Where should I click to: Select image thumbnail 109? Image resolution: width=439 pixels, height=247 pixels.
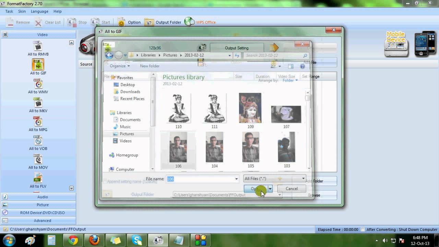pyautogui.click(x=250, y=110)
